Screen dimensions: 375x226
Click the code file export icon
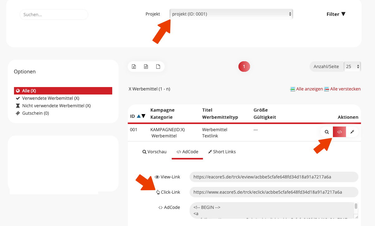point(146,67)
